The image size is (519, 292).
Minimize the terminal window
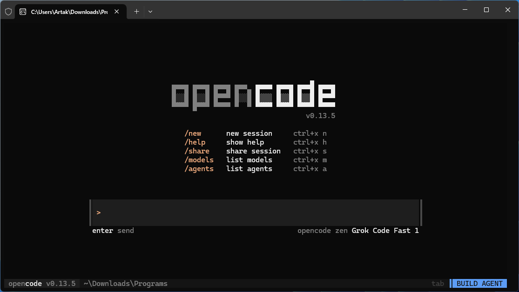pyautogui.click(x=465, y=10)
